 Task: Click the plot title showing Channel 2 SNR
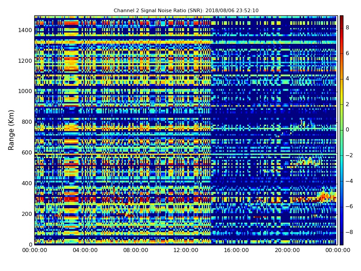(186, 10)
